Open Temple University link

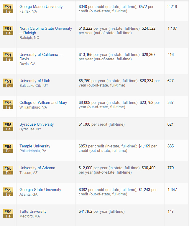click(x=35, y=146)
